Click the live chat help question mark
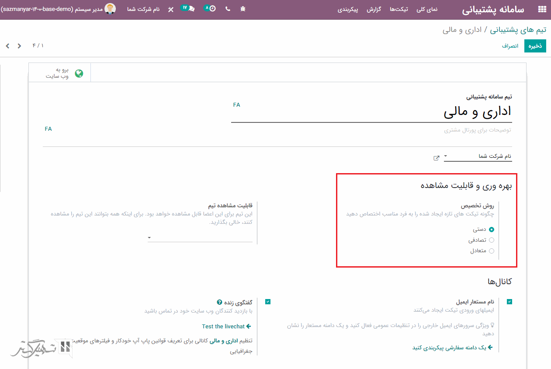Screen dimensions: 551x369 click(x=219, y=302)
